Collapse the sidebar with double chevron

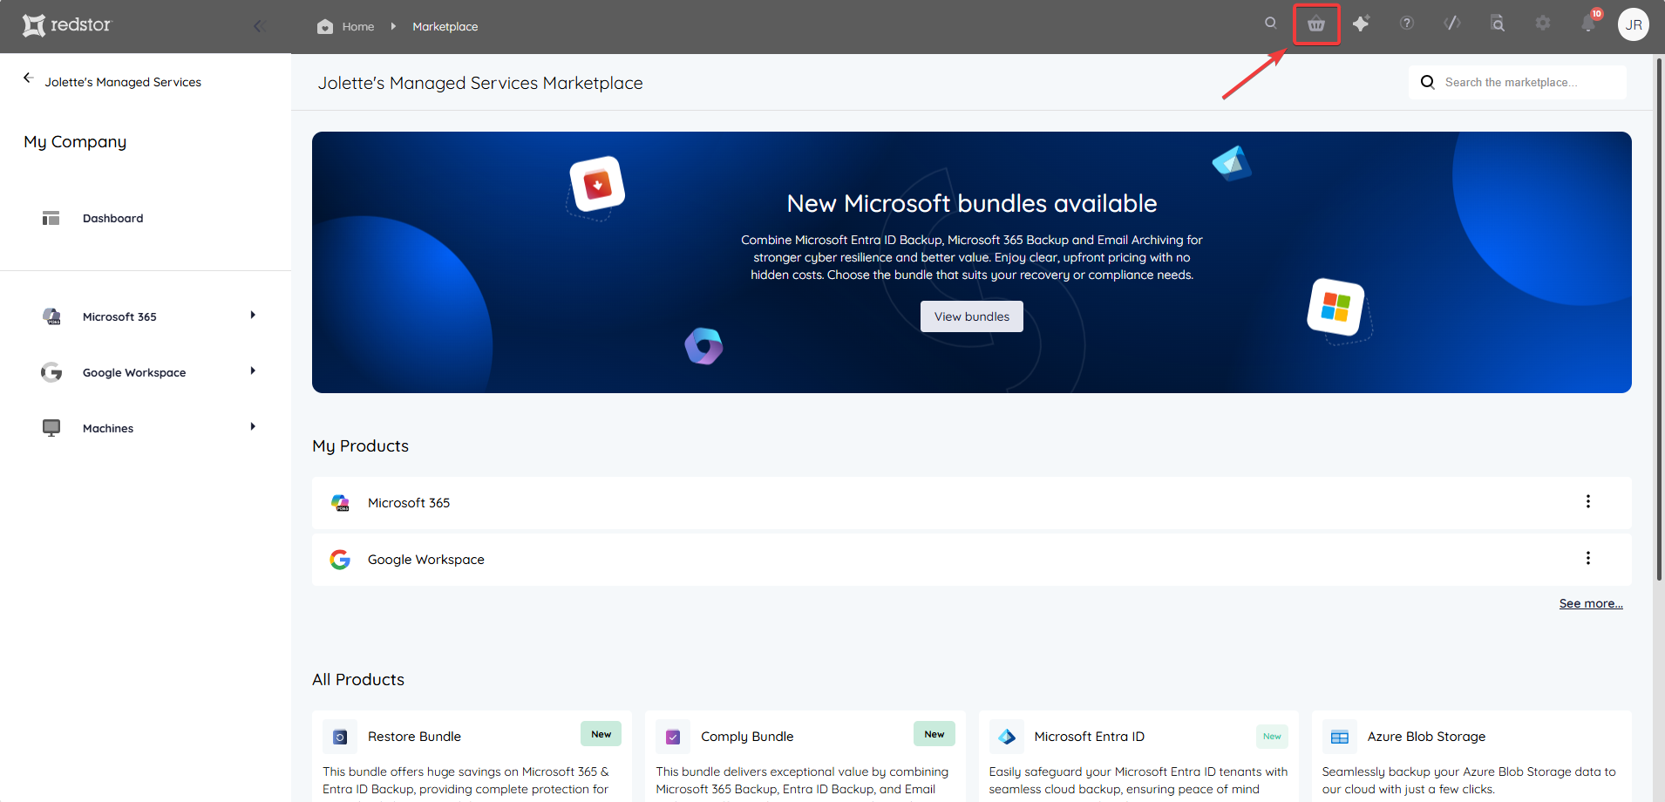pos(259,26)
